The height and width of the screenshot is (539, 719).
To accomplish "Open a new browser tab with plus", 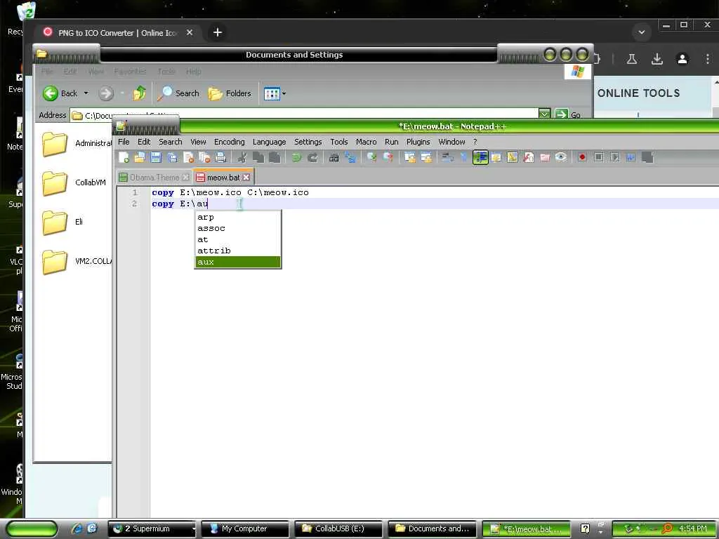I will click(218, 32).
